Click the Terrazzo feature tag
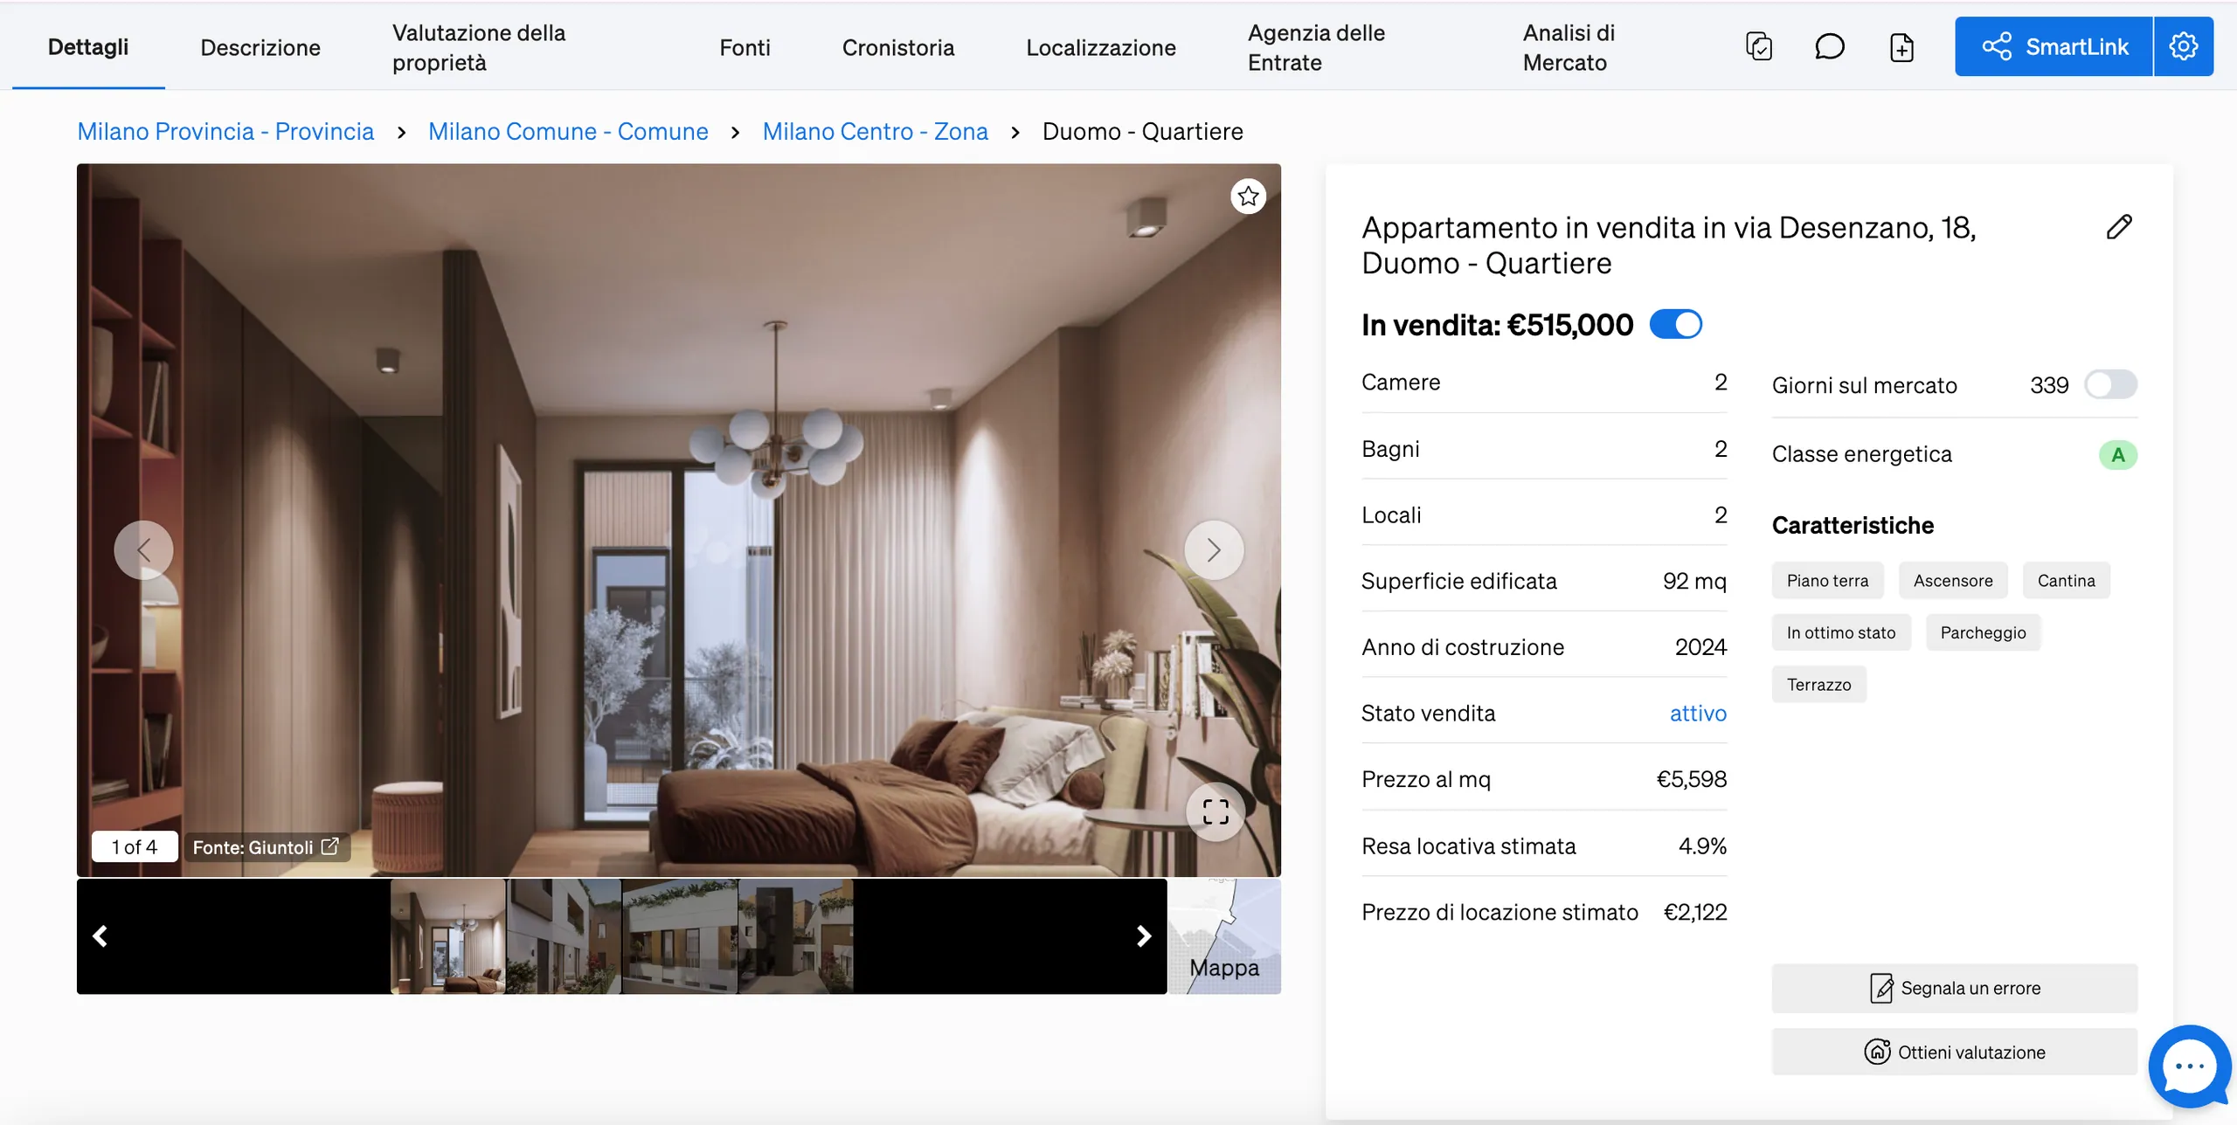 coord(1818,685)
